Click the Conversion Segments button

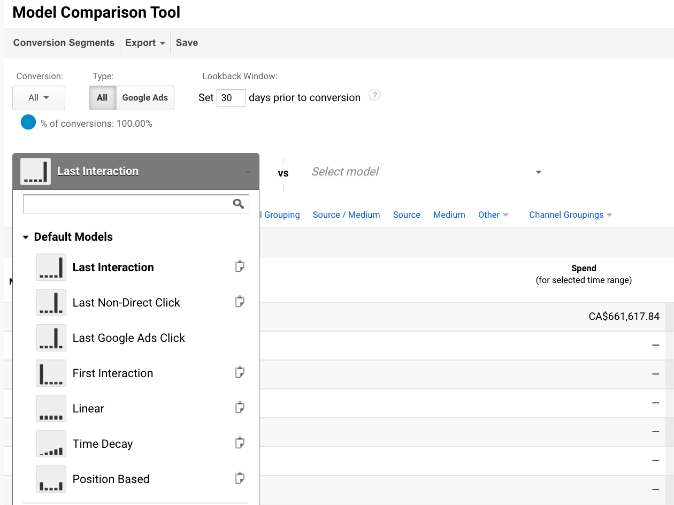[x=64, y=43]
